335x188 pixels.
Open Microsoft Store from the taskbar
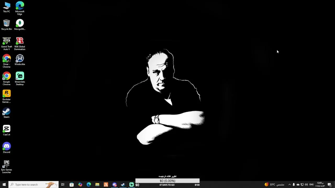71,185
